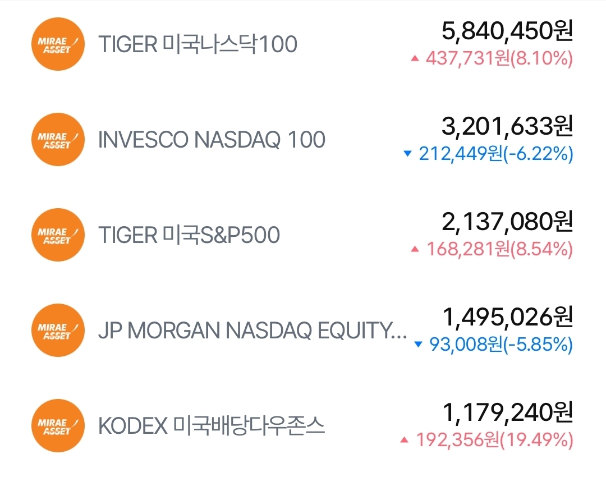Tap the 168,281원(8.54%) profit text
Image resolution: width=606 pixels, height=477 pixels.
(499, 249)
